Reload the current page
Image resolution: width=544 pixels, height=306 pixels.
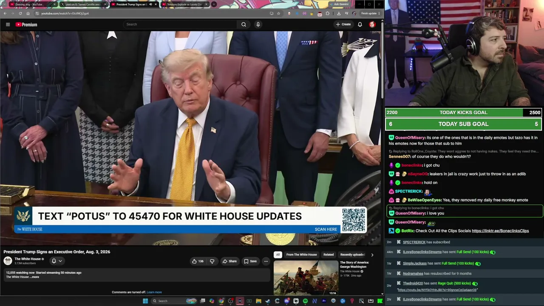[x=20, y=13]
